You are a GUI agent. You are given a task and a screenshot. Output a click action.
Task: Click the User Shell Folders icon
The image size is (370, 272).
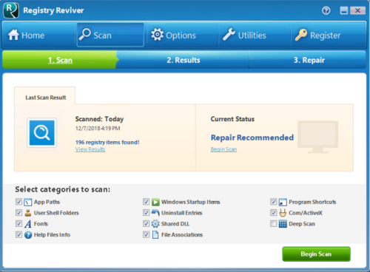(28, 213)
